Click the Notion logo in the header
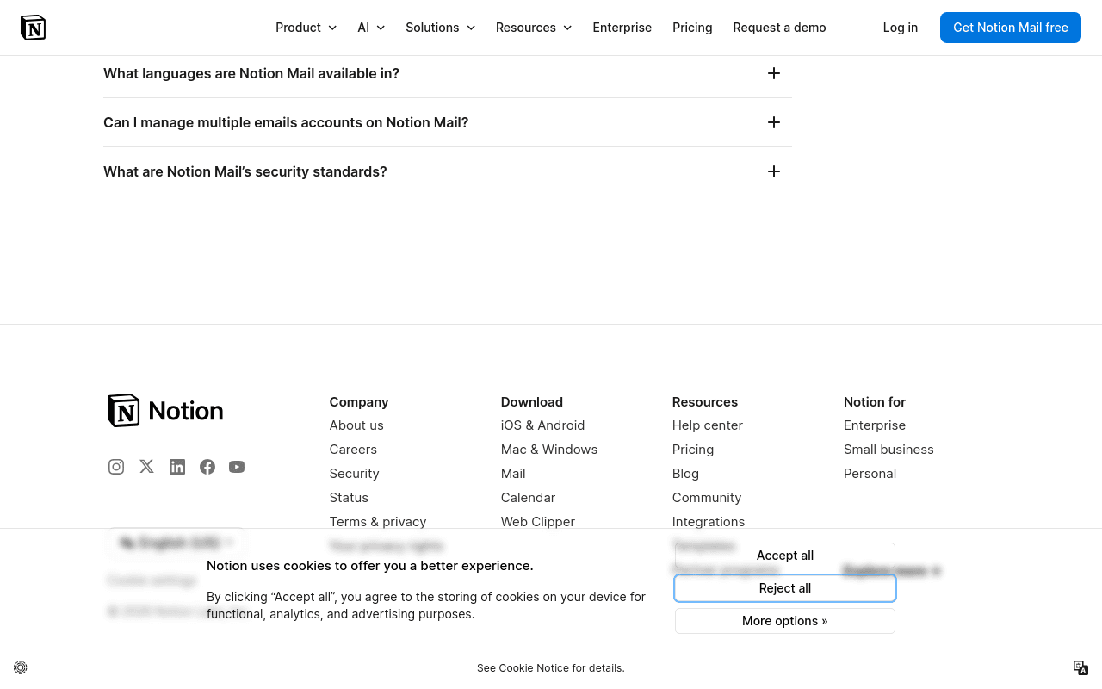 tap(33, 28)
